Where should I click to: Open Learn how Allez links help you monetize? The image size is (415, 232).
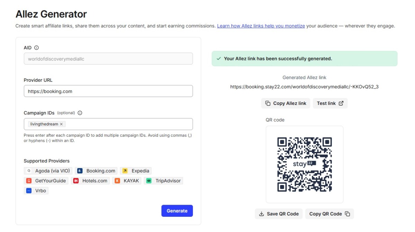pyautogui.click(x=261, y=26)
